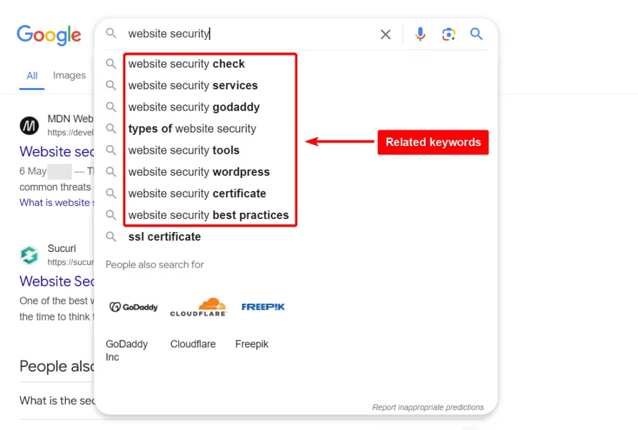Screen dimensions: 638x430
Task: Clear the search box with X icon
Action: point(385,34)
